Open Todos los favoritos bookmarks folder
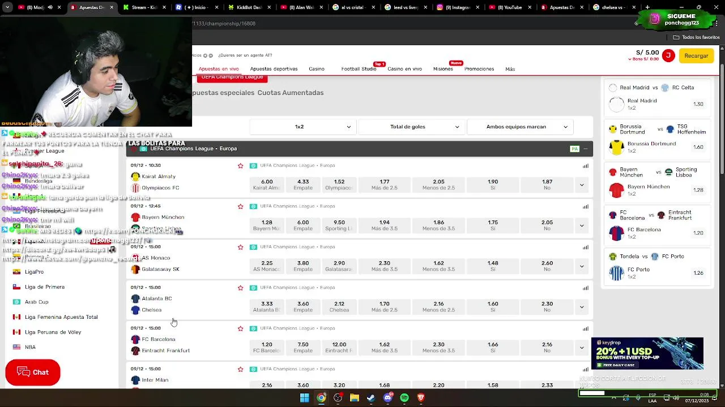Screen dimensions: 725x407 pos(697,37)
